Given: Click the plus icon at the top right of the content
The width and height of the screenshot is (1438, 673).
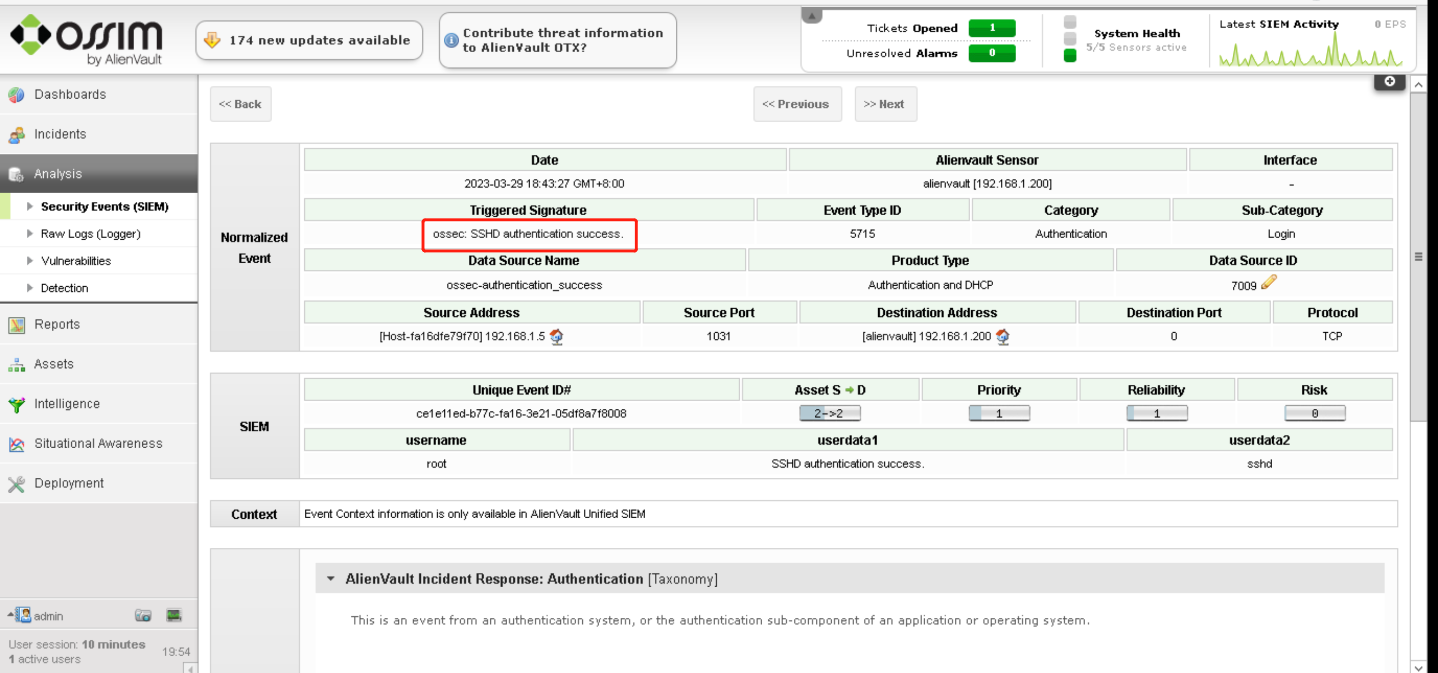Looking at the screenshot, I should (1389, 81).
